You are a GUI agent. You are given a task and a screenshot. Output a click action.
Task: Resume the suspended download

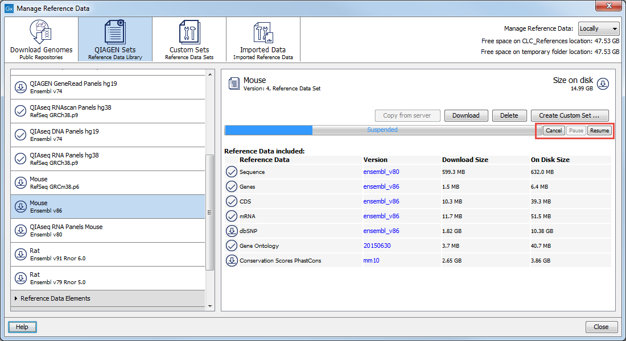(x=599, y=130)
